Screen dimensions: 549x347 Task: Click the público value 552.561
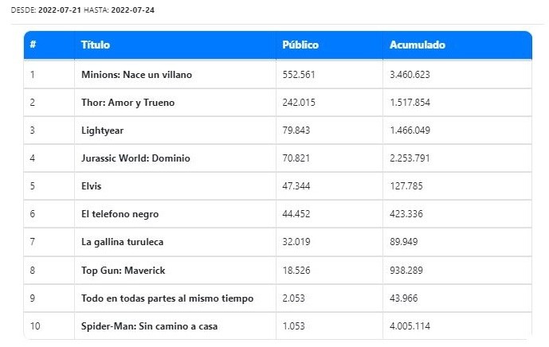300,75
